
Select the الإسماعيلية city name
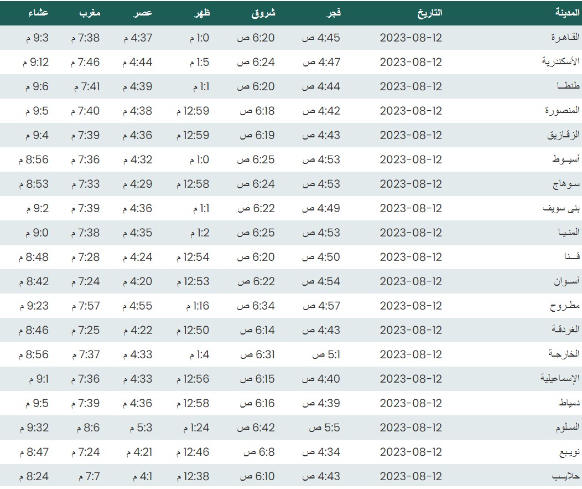[x=560, y=379]
